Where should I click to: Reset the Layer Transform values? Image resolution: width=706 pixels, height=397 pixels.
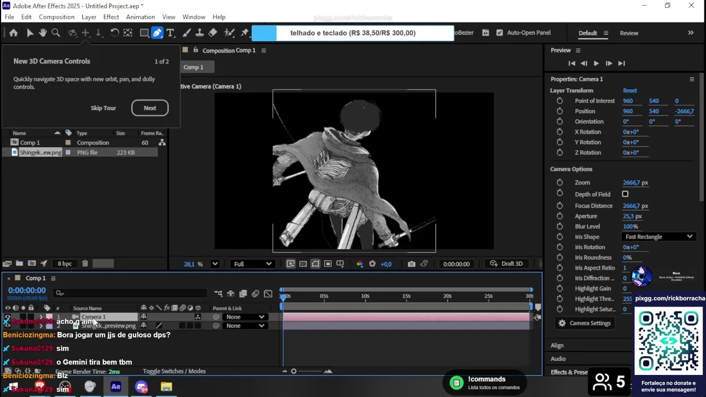click(630, 90)
